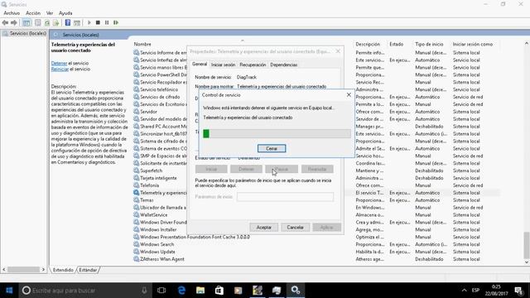530x298 pixels.
Task: Select the Windows Search service row name
Action: 157,244
